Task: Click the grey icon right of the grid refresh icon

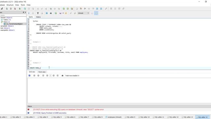Action: (34, 76)
